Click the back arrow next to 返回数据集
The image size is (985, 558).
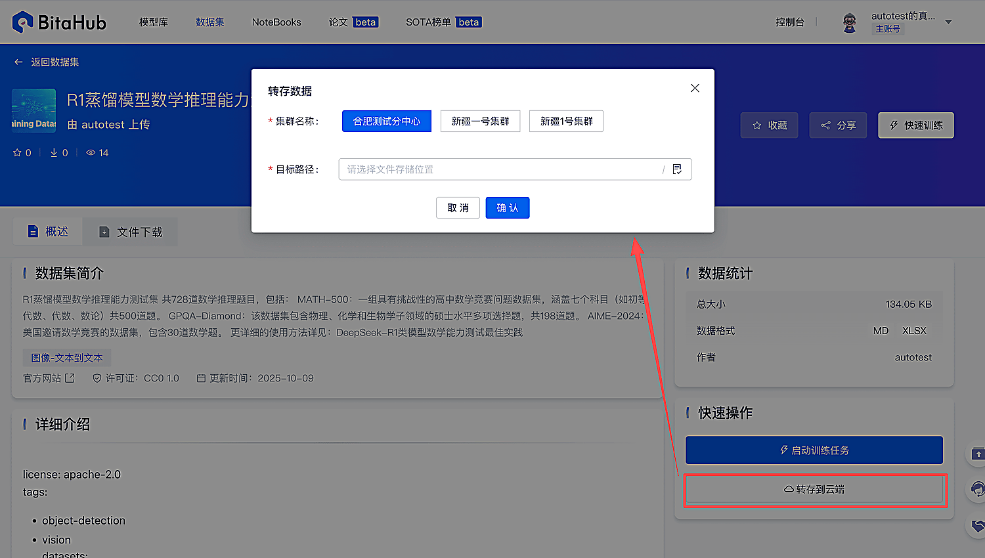(x=18, y=62)
